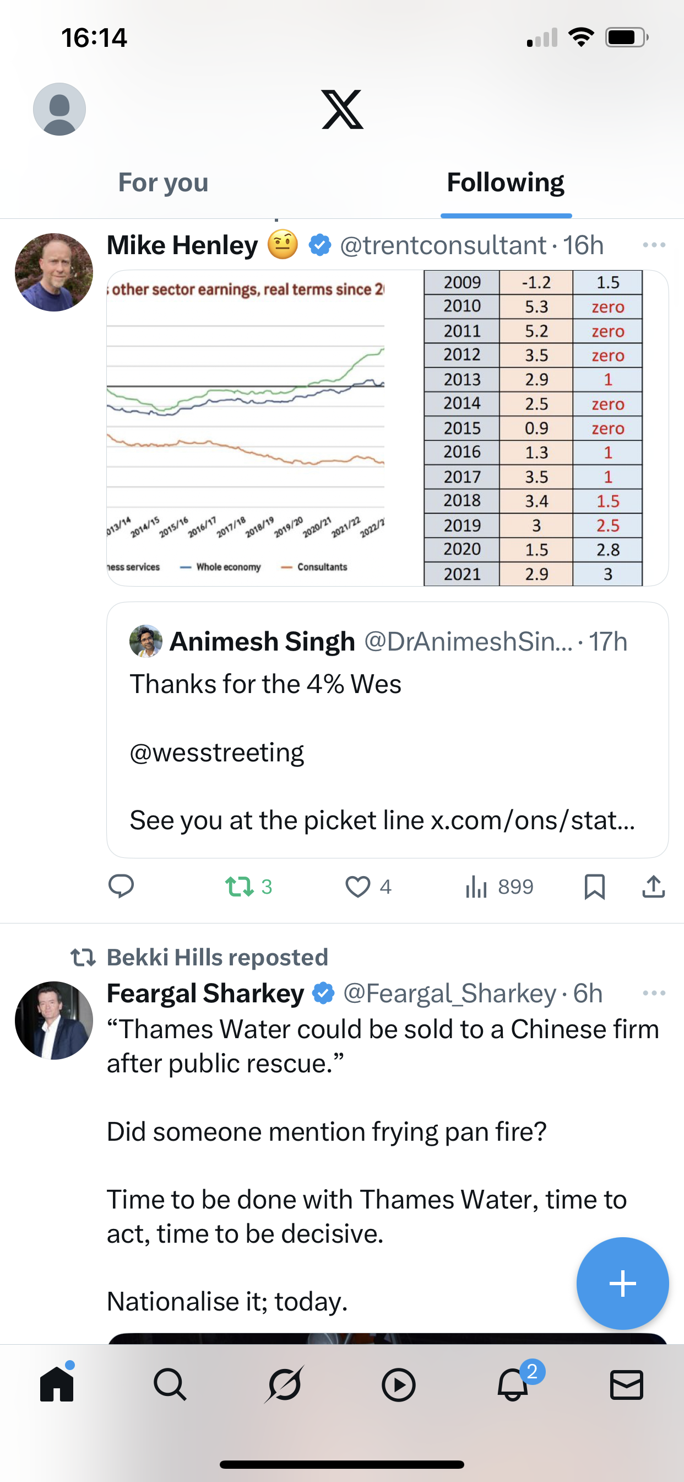
Task: Open Notifications with 2 unread
Action: coord(513,1384)
